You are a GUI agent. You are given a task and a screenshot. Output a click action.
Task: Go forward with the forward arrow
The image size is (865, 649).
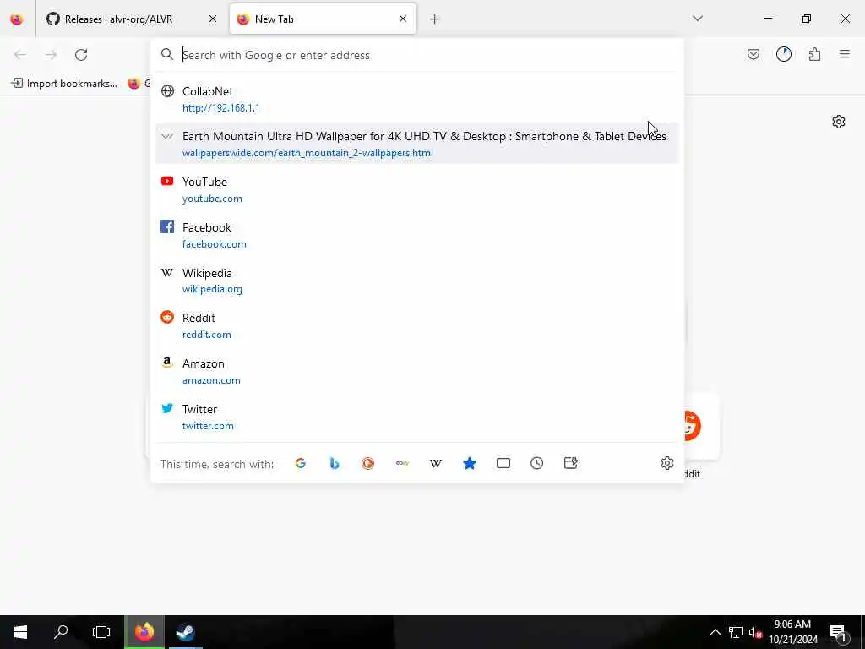[51, 55]
